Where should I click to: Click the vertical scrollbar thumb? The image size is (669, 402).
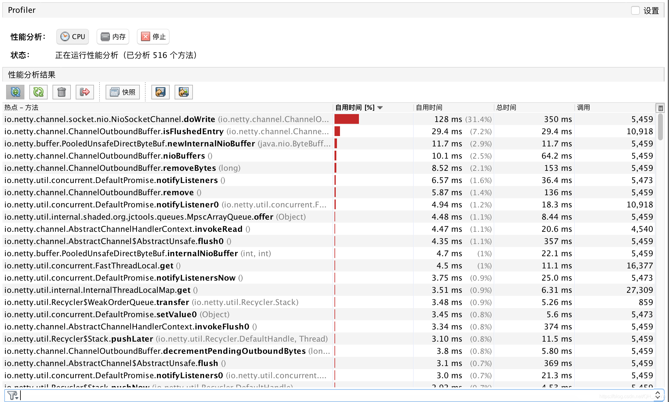point(660,126)
